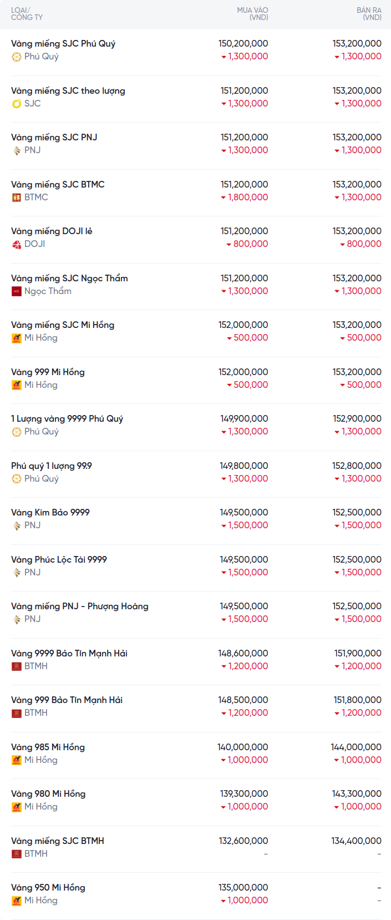
Task: Click the 134,400,000 sell price for SJC BTMH
Action: coord(356,841)
